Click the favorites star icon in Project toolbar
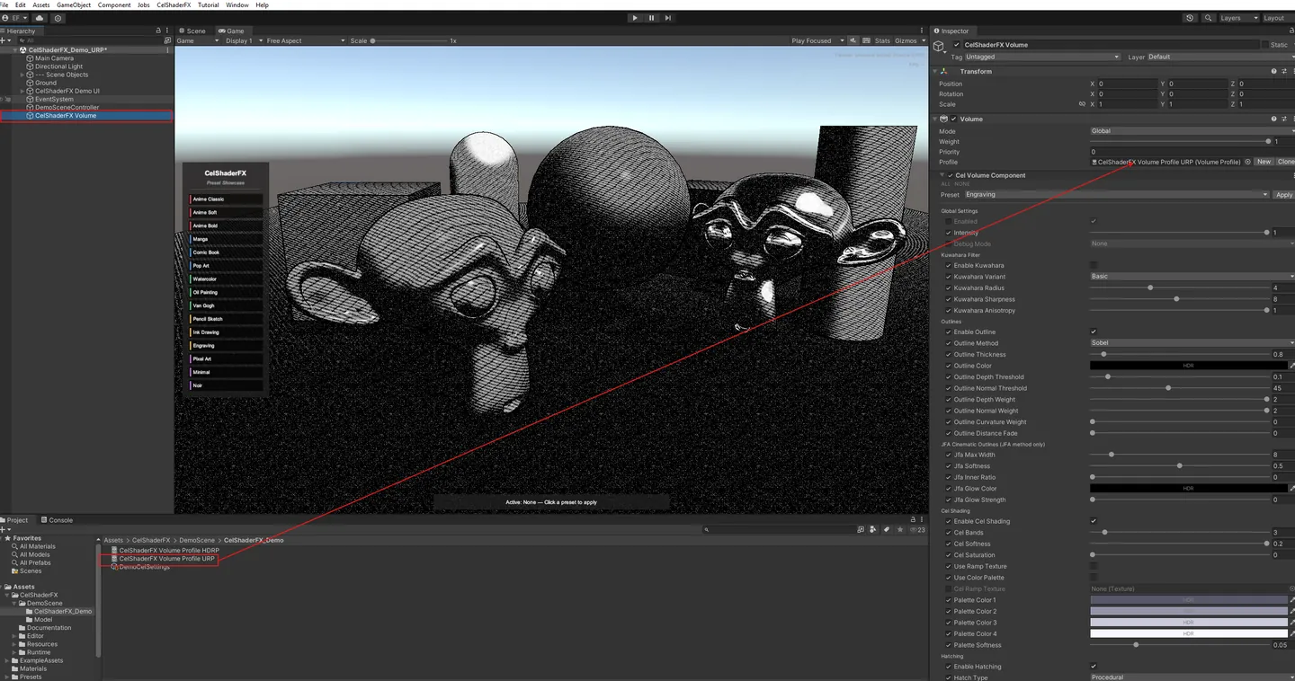1295x681 pixels. [x=900, y=530]
